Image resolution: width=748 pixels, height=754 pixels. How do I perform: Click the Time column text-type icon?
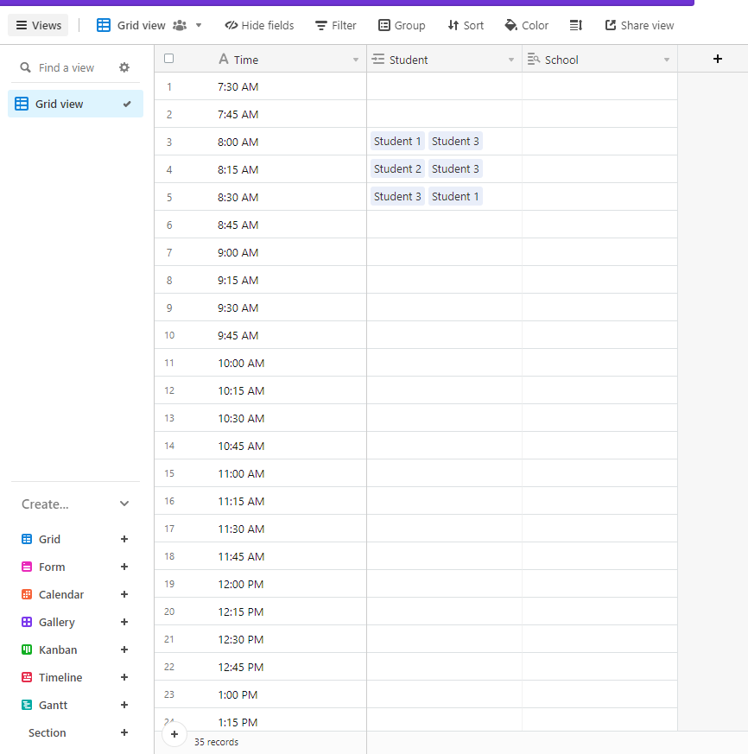(223, 59)
